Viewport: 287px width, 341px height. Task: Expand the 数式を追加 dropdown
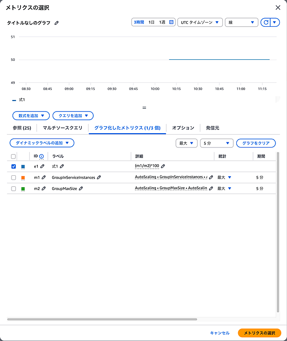[x=31, y=115]
